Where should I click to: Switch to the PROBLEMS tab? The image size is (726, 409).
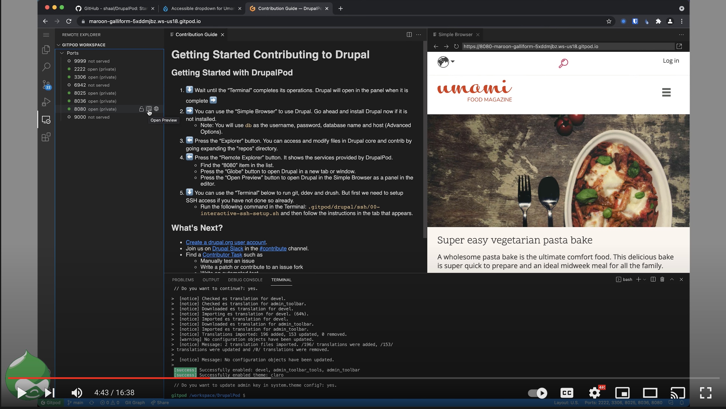(x=183, y=280)
